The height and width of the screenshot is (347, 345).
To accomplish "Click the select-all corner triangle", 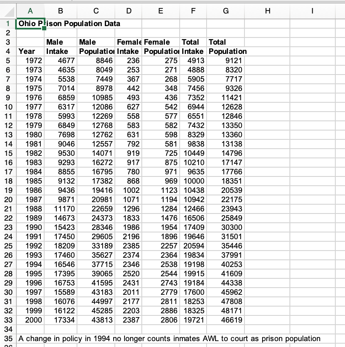I will coord(10,12).
